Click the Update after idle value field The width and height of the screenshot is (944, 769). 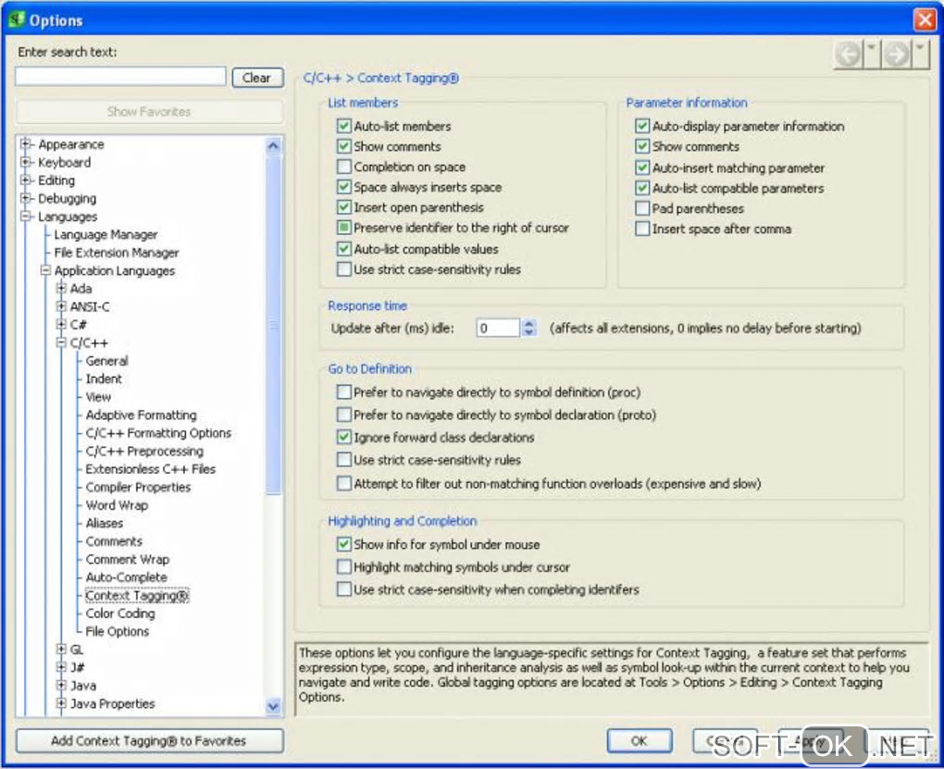coord(497,328)
